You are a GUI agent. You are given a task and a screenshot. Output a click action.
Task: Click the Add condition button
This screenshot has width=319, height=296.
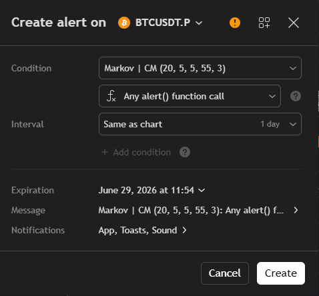[x=136, y=153]
